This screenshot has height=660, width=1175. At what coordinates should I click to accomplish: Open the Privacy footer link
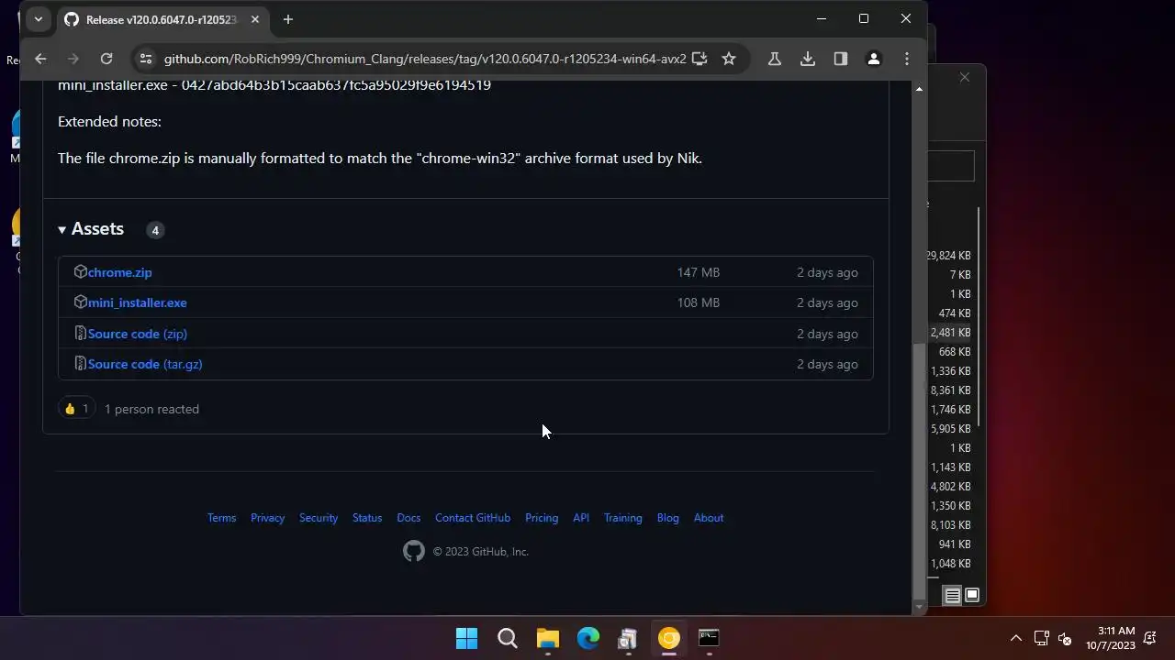pyautogui.click(x=267, y=518)
